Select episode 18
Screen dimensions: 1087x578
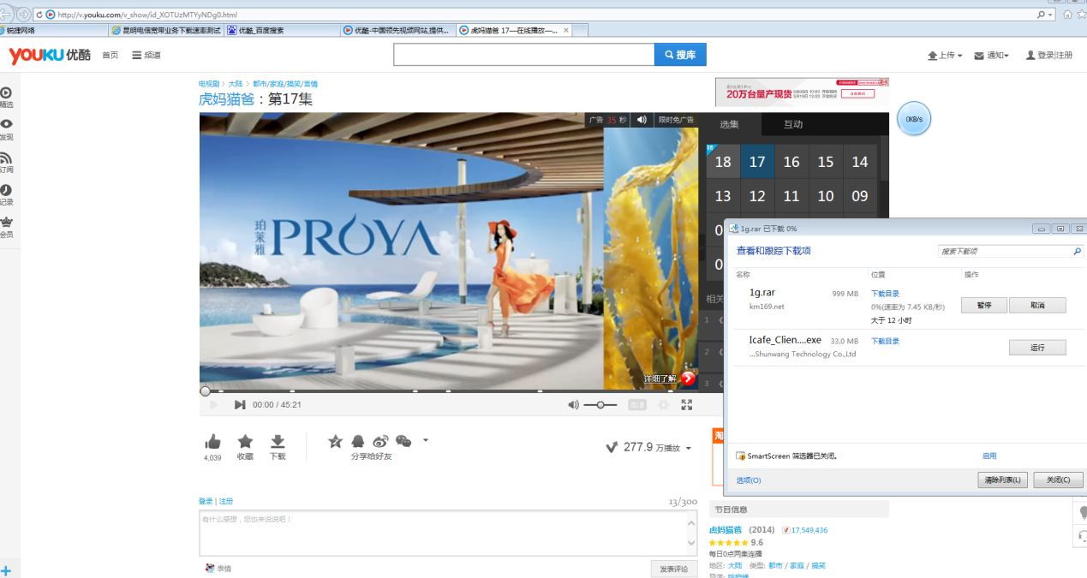(723, 162)
